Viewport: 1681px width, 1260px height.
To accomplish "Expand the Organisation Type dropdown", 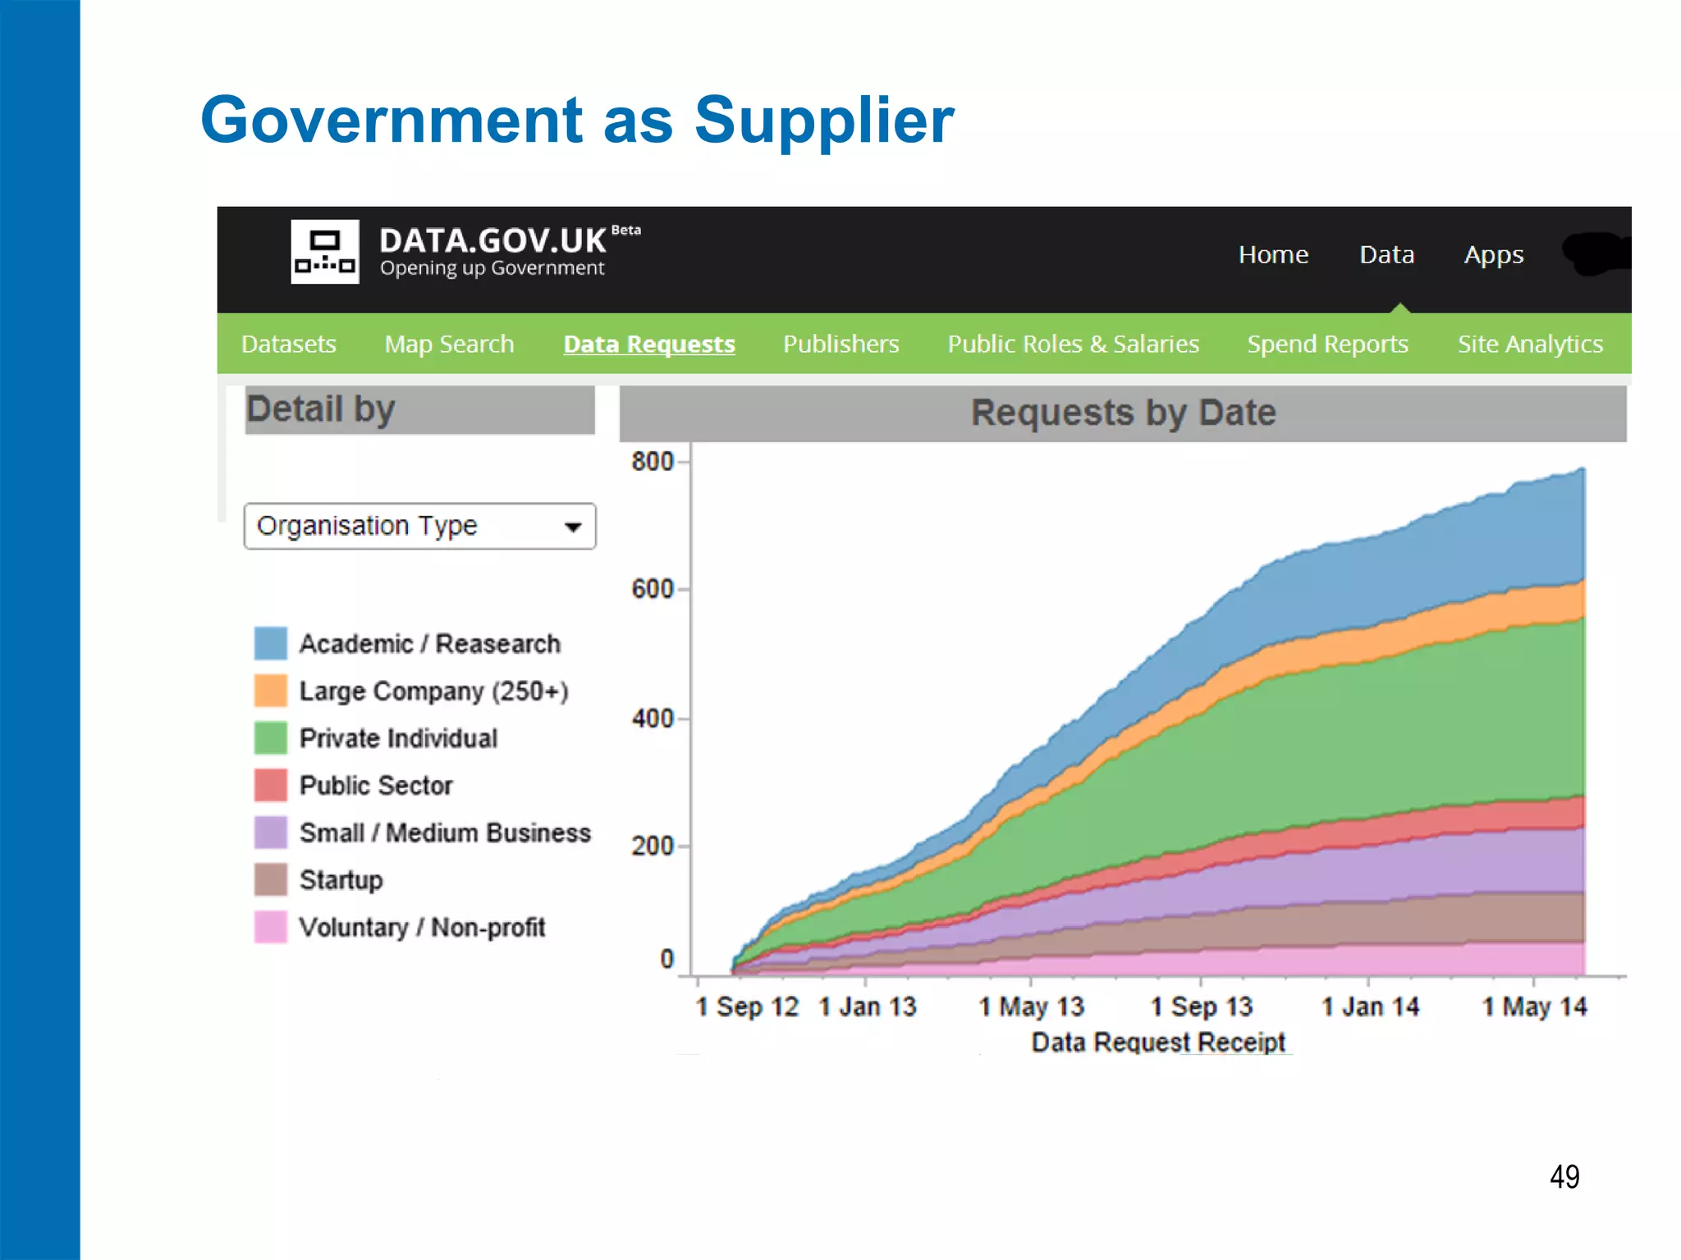I will (419, 526).
